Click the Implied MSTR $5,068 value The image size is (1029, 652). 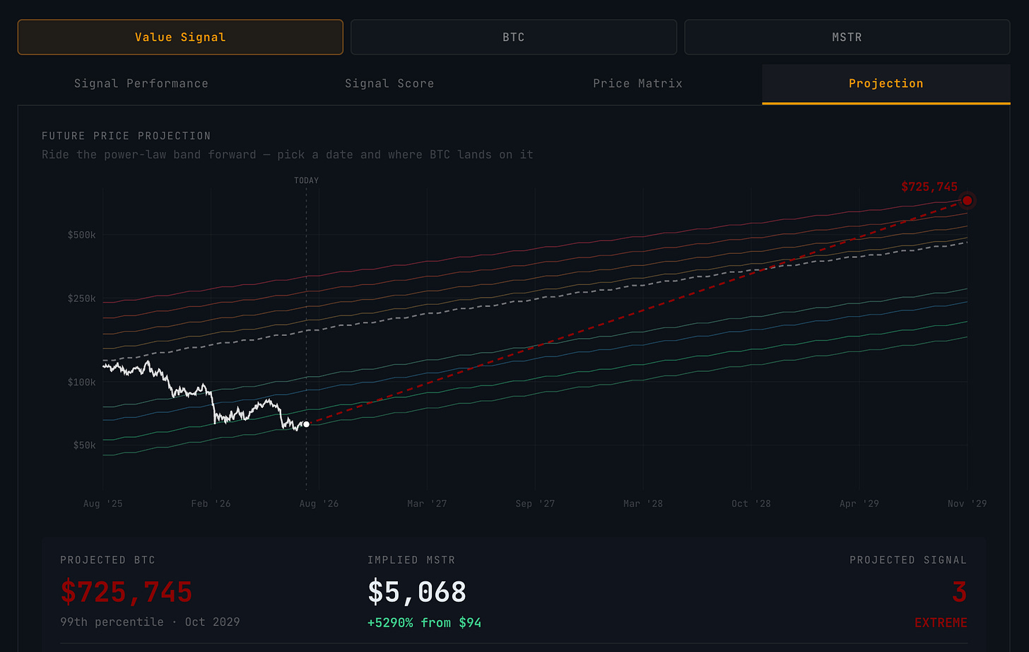pyautogui.click(x=417, y=592)
